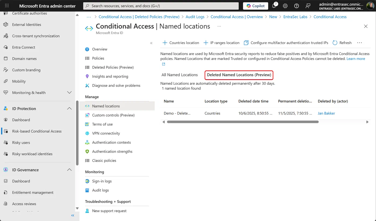Screen dimensions: 376x221
Task: Configure multifactor authentication trusted IPs
Action: click(x=286, y=43)
